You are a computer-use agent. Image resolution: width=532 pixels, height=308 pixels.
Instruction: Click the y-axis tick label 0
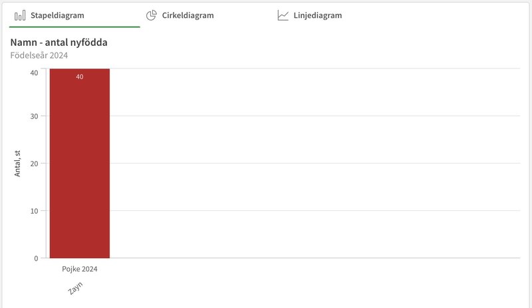[x=36, y=258]
